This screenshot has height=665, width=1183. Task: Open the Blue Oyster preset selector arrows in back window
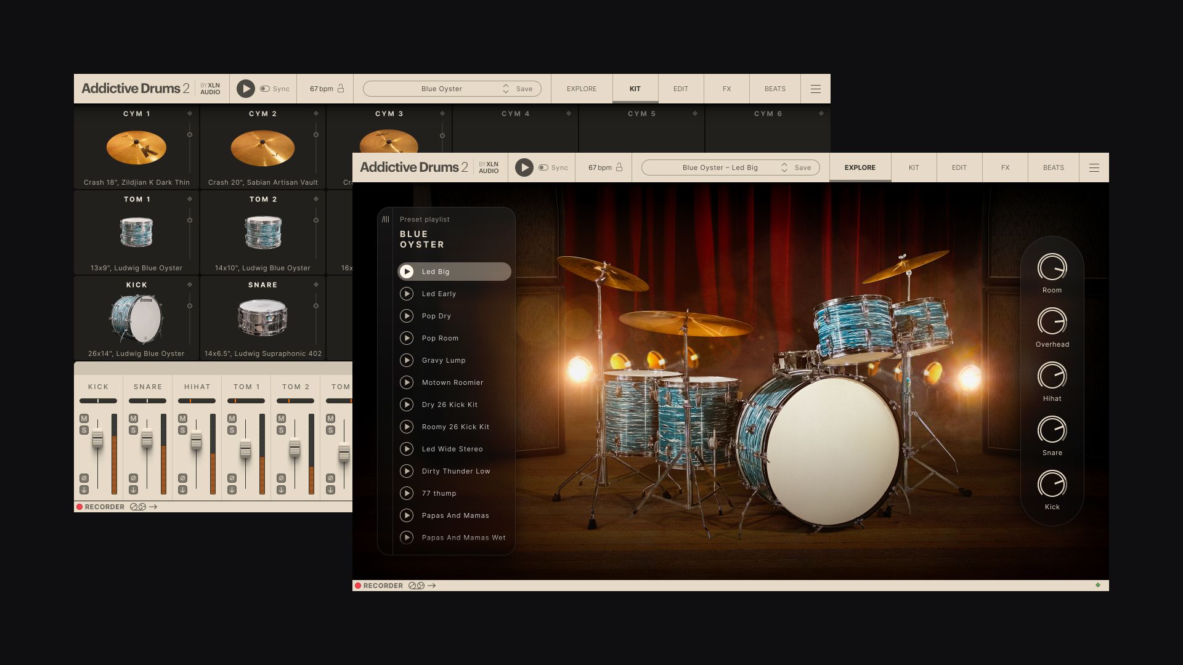[506, 89]
